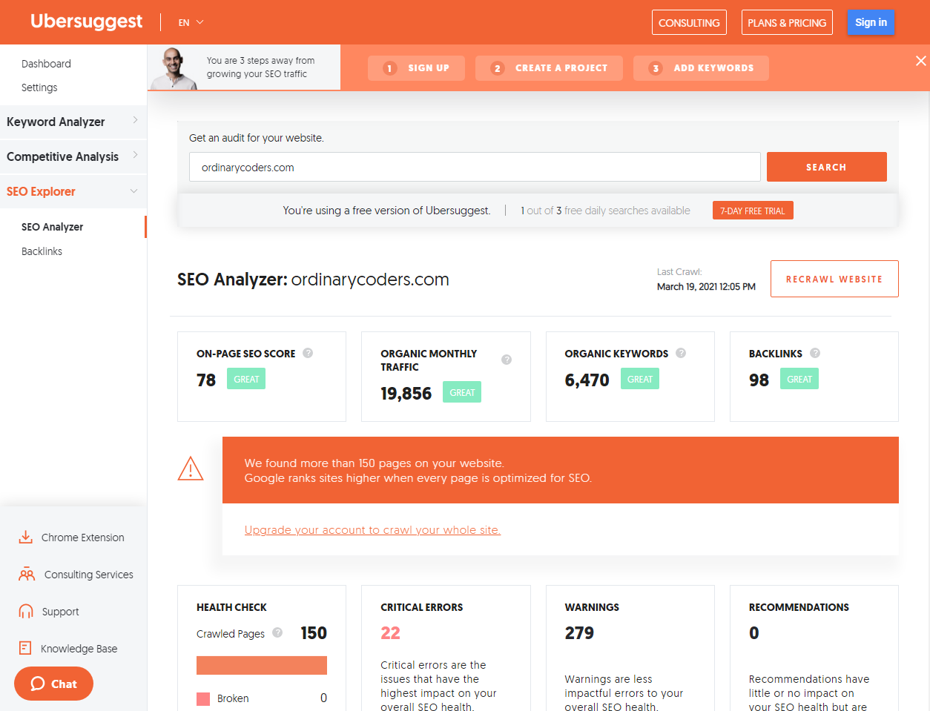Screen dimensions: 930x711
Task: Expand the Competitive Analysis section
Action: (x=73, y=156)
